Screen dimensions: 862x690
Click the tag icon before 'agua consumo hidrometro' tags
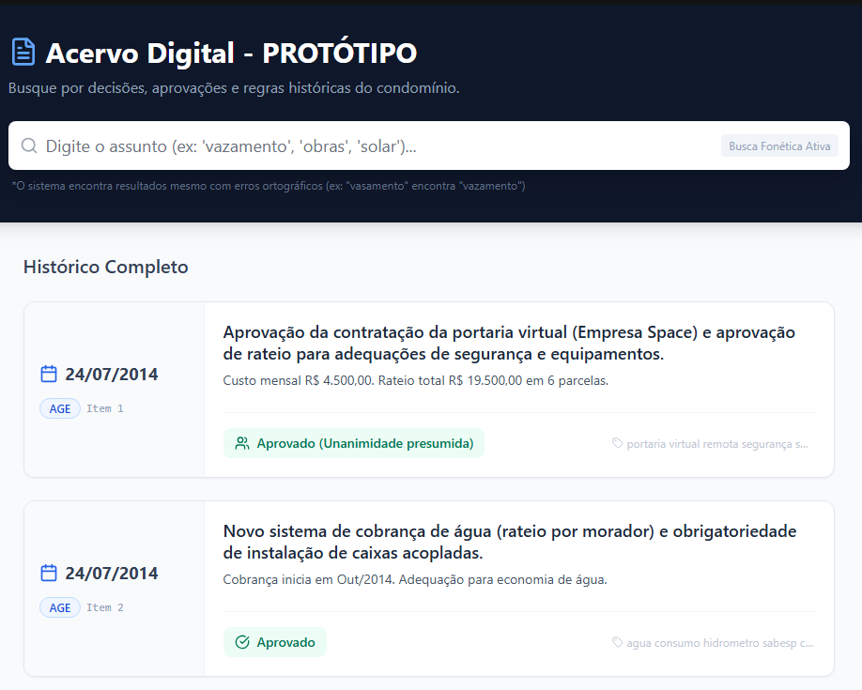618,642
